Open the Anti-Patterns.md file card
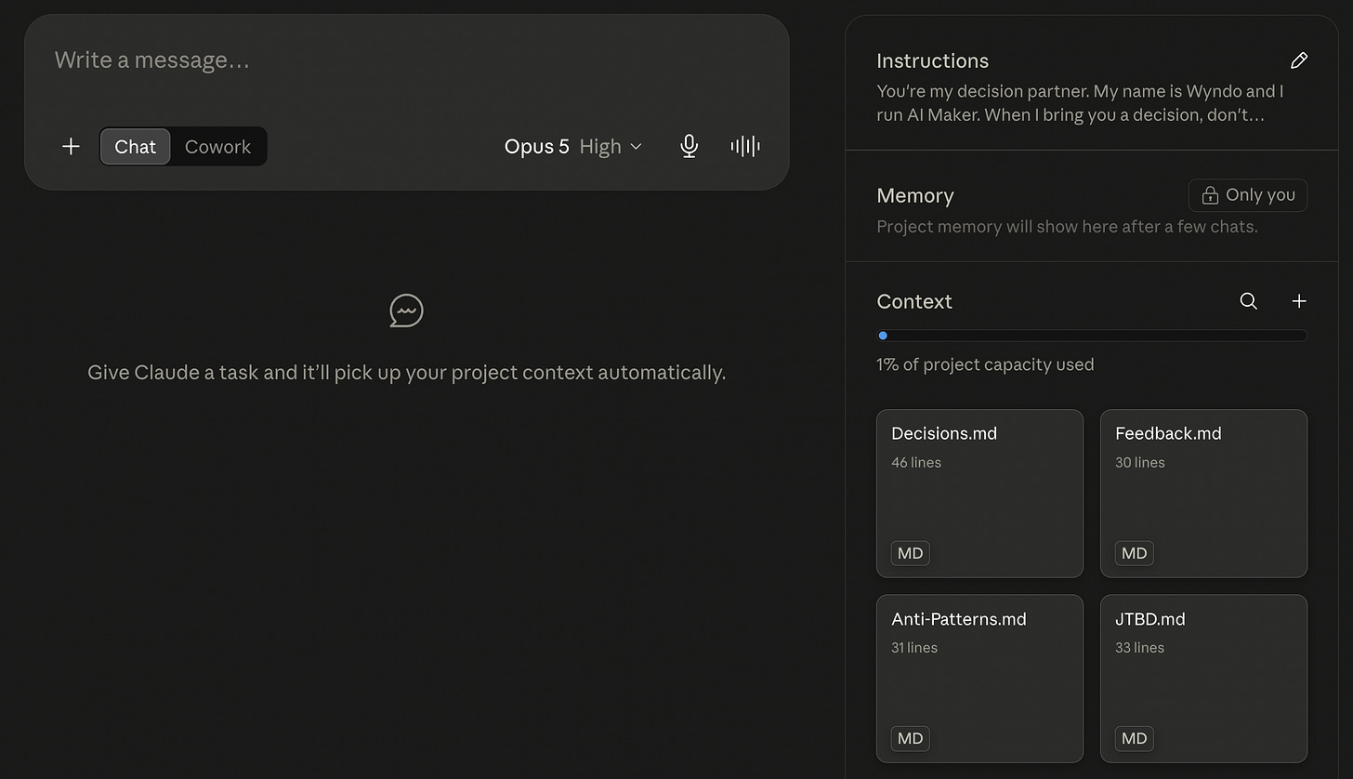This screenshot has height=779, width=1353. [979, 679]
